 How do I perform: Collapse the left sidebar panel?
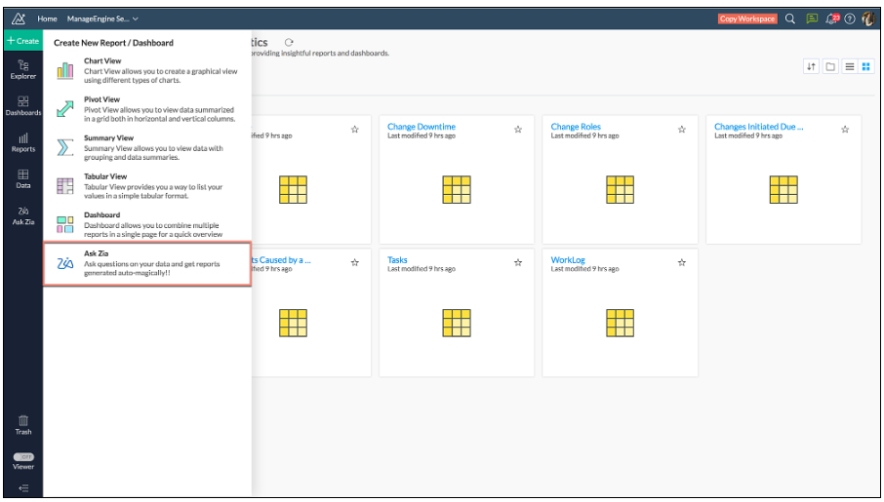[x=23, y=488]
